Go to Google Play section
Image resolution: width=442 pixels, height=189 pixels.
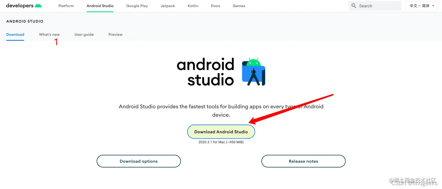tap(137, 6)
